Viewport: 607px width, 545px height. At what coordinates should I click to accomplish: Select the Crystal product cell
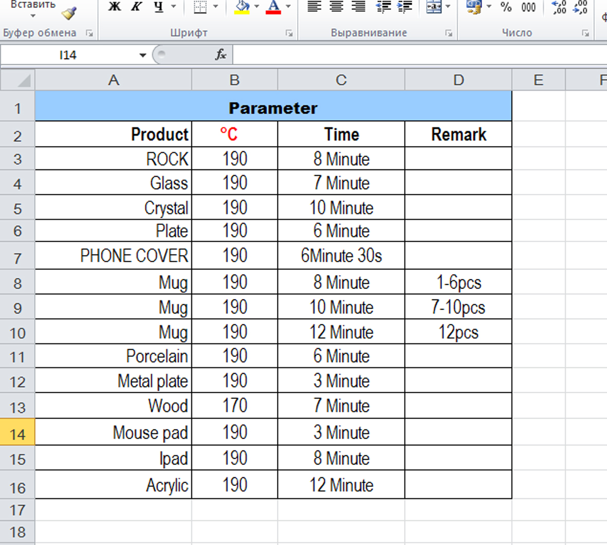click(114, 207)
